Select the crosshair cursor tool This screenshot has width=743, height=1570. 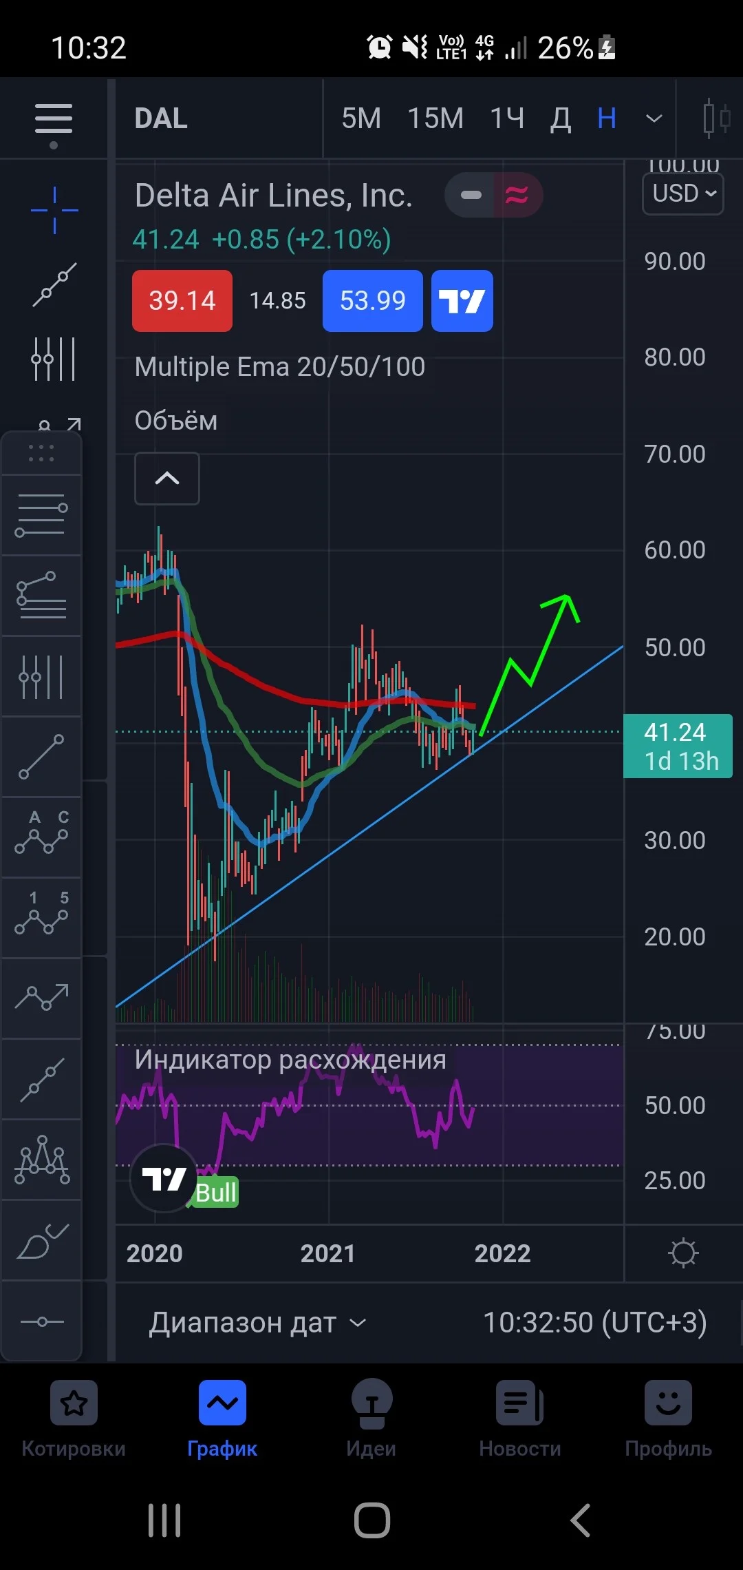coord(54,209)
